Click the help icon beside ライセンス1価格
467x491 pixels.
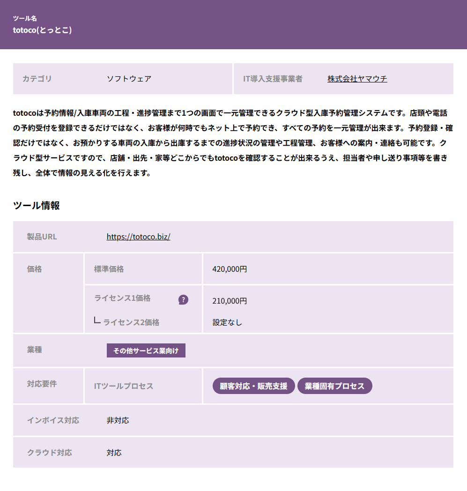[x=183, y=300]
